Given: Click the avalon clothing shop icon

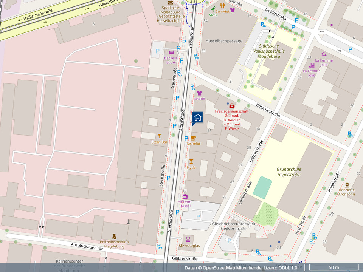Looking at the screenshot, I should tap(199, 93).
